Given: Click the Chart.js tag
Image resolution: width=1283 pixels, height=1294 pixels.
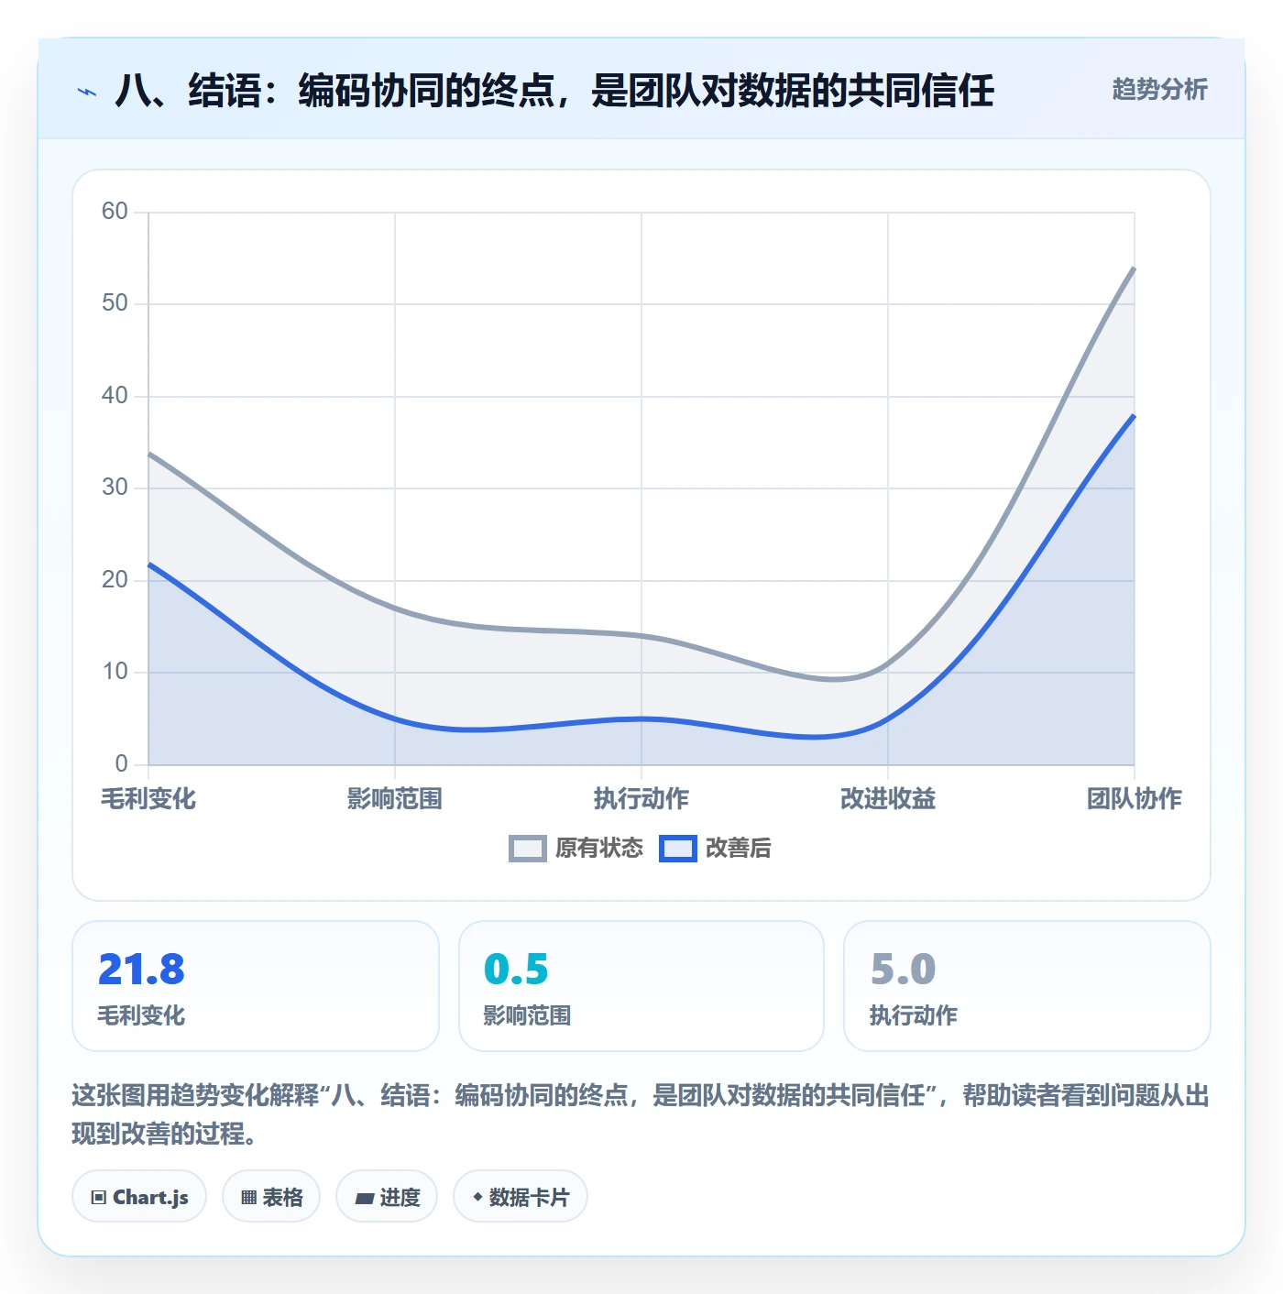Looking at the screenshot, I should (x=139, y=1197).
